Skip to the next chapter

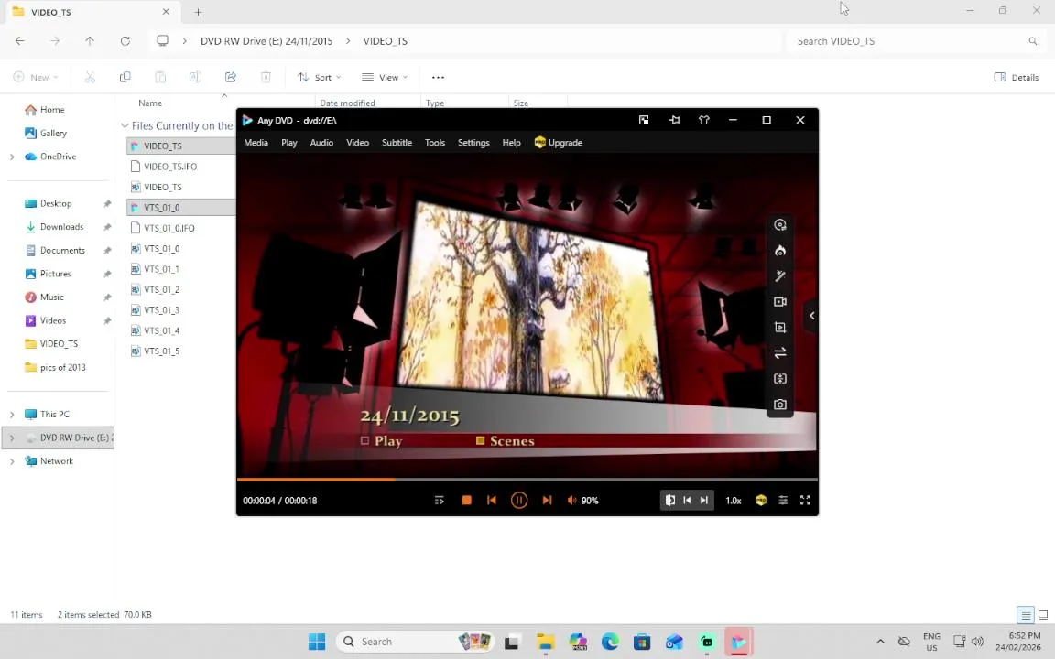coord(547,501)
